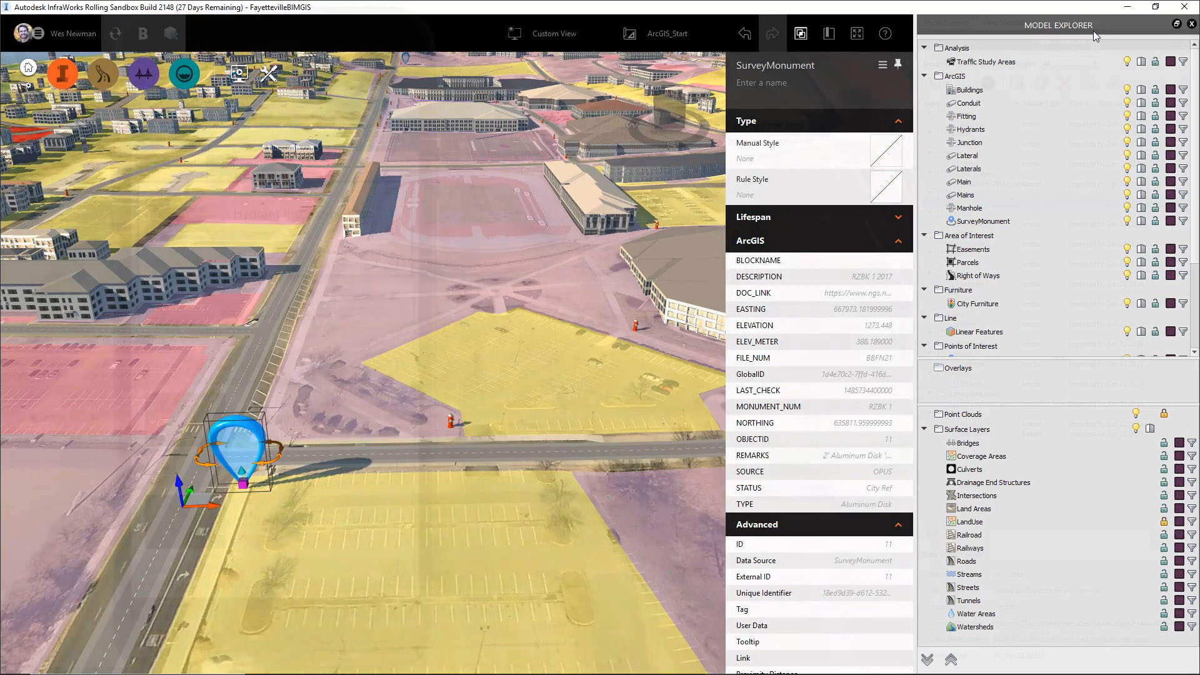The width and height of the screenshot is (1200, 675).
Task: Select the Points of Interest group
Action: tap(971, 346)
